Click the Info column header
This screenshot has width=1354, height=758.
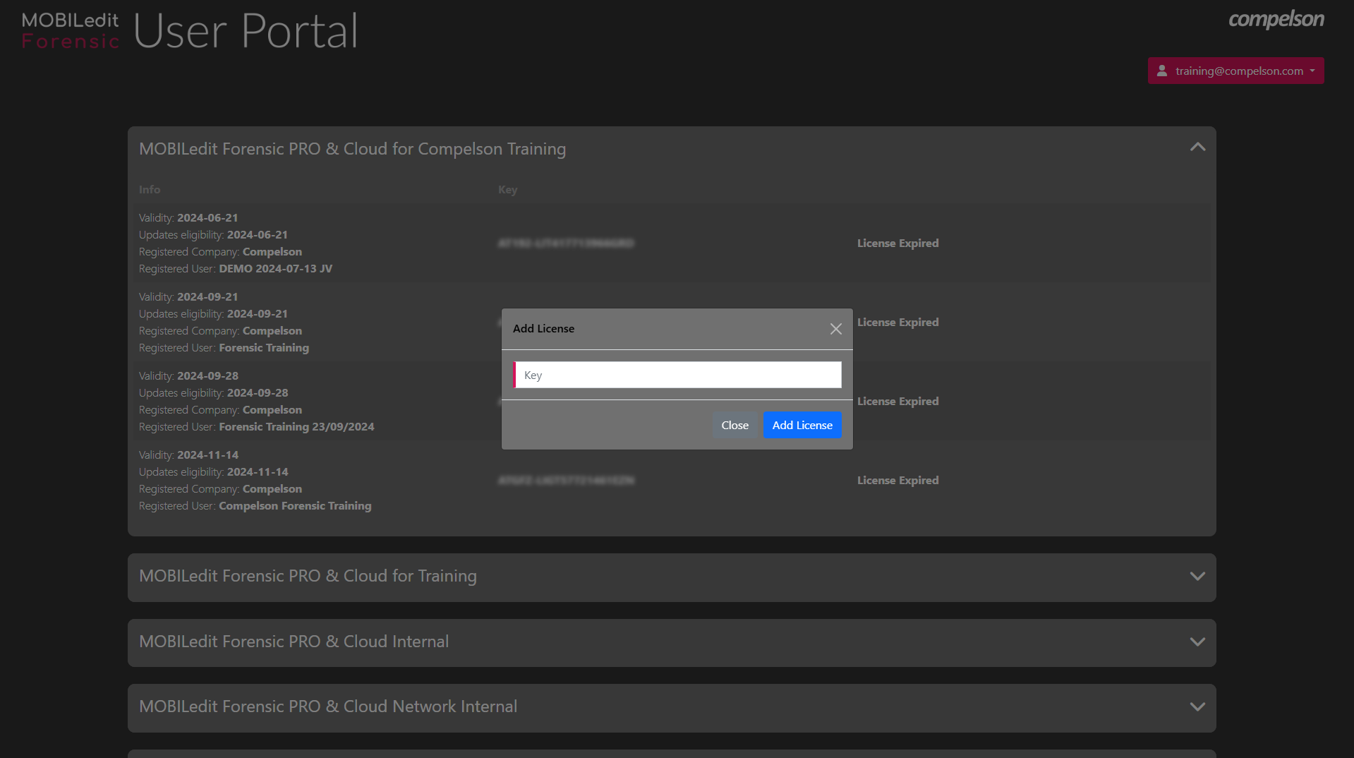[150, 190]
